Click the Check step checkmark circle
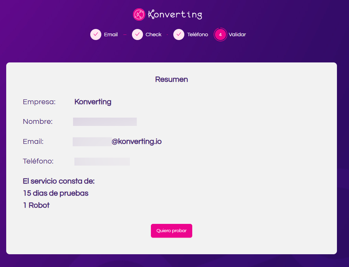The width and height of the screenshot is (349, 267). tap(137, 34)
